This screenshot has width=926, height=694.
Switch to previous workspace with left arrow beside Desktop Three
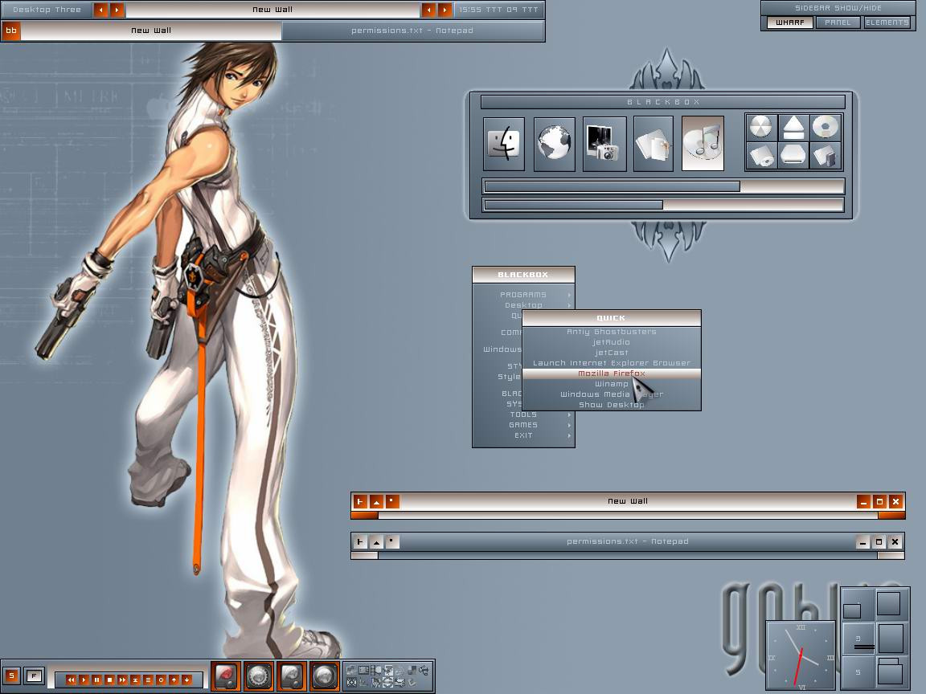coord(101,10)
